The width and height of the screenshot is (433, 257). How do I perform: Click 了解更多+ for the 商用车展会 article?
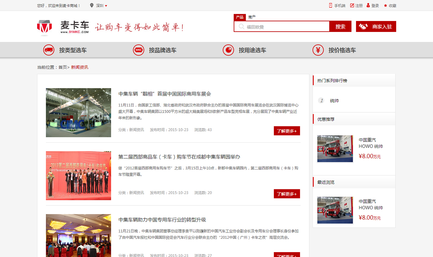point(287,131)
